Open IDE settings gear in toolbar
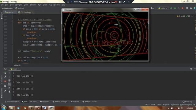 [191, 8]
